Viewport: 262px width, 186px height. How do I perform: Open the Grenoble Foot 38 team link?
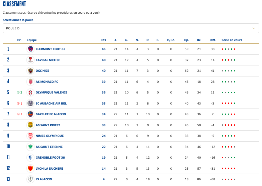[50, 158]
